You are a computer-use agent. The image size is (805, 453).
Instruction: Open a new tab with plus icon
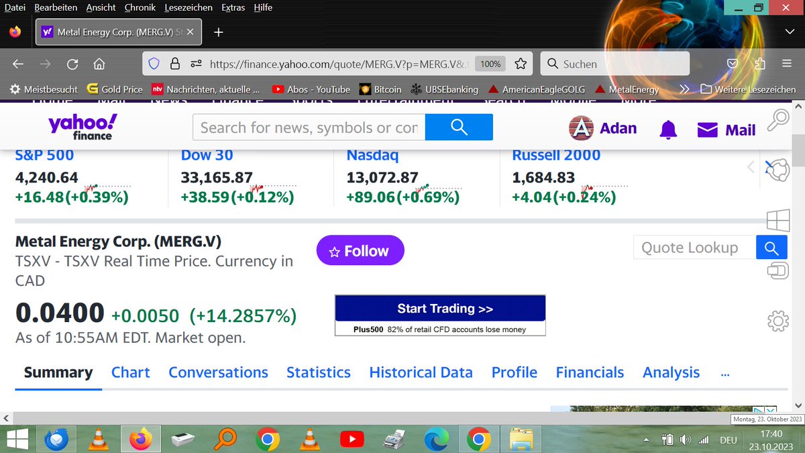pos(219,32)
